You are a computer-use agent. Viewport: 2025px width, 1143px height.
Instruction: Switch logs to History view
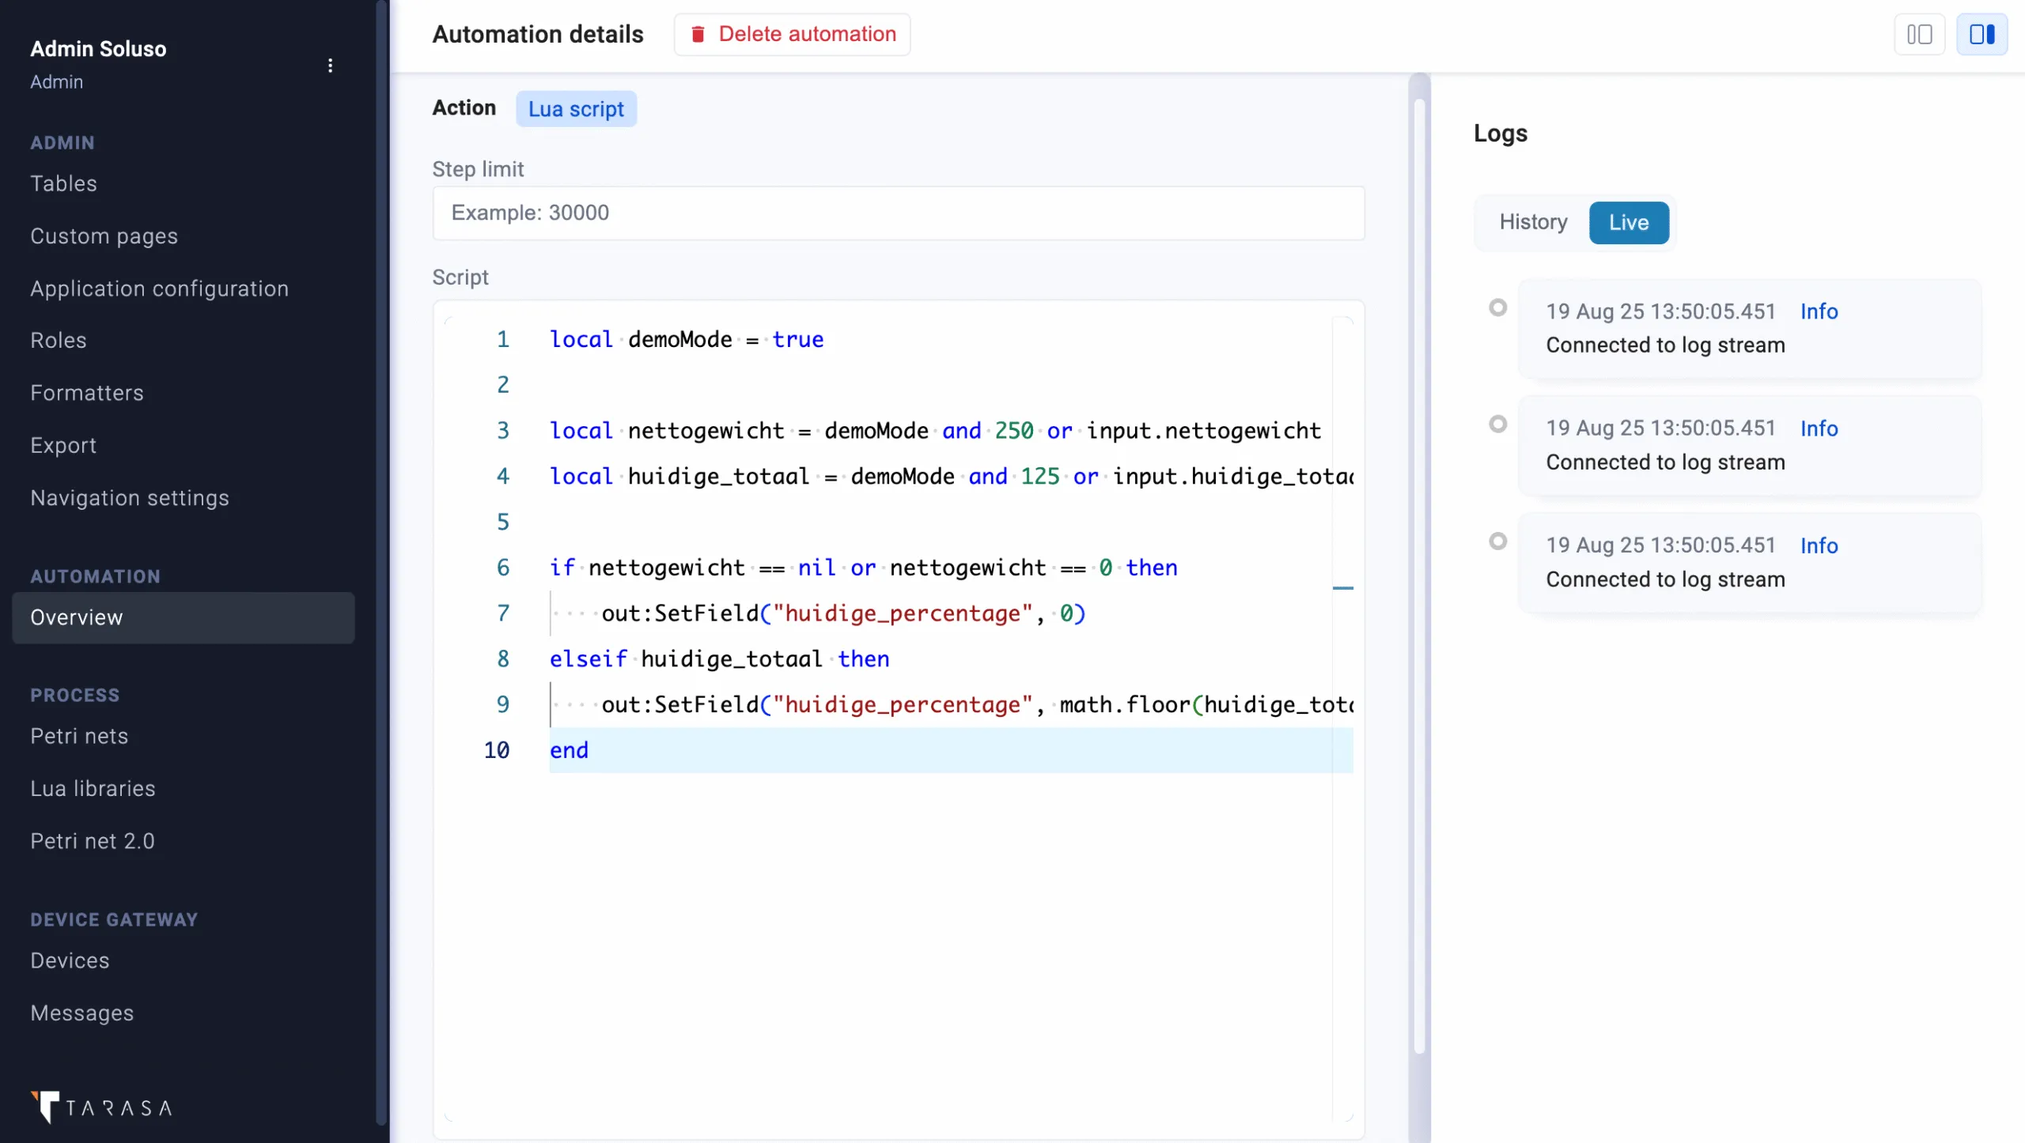point(1533,222)
